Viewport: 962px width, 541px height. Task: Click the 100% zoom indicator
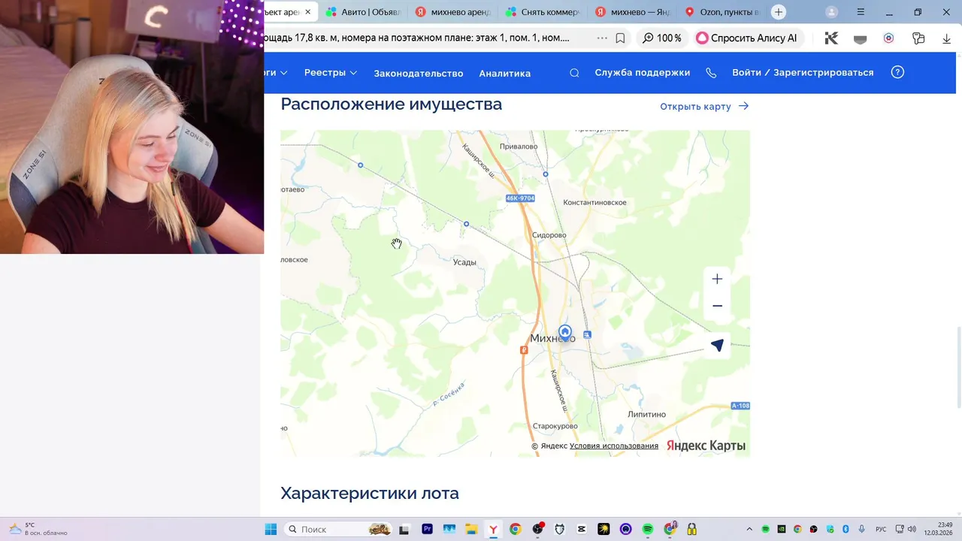click(661, 38)
